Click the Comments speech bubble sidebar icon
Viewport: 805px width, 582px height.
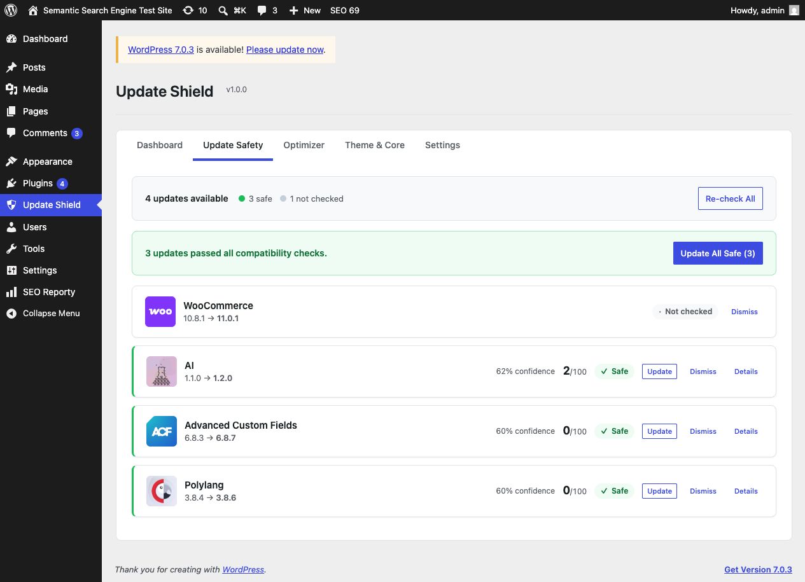pos(11,133)
